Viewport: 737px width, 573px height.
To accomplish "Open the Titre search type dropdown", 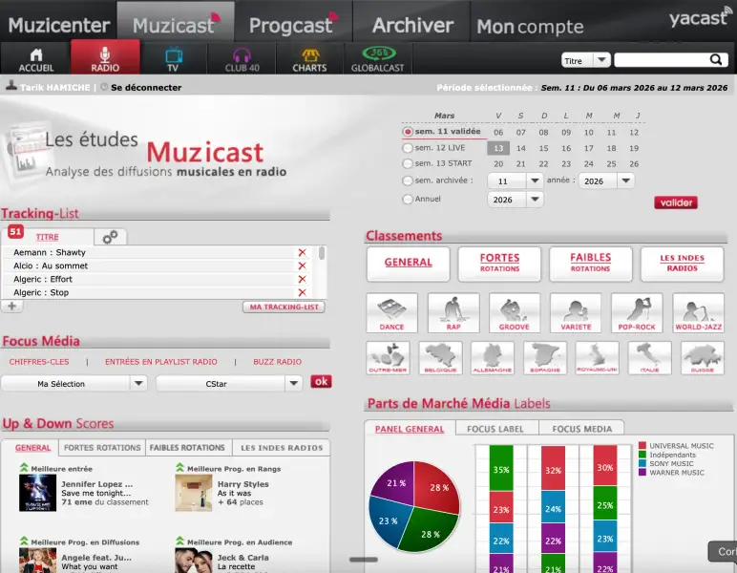I will (x=585, y=60).
